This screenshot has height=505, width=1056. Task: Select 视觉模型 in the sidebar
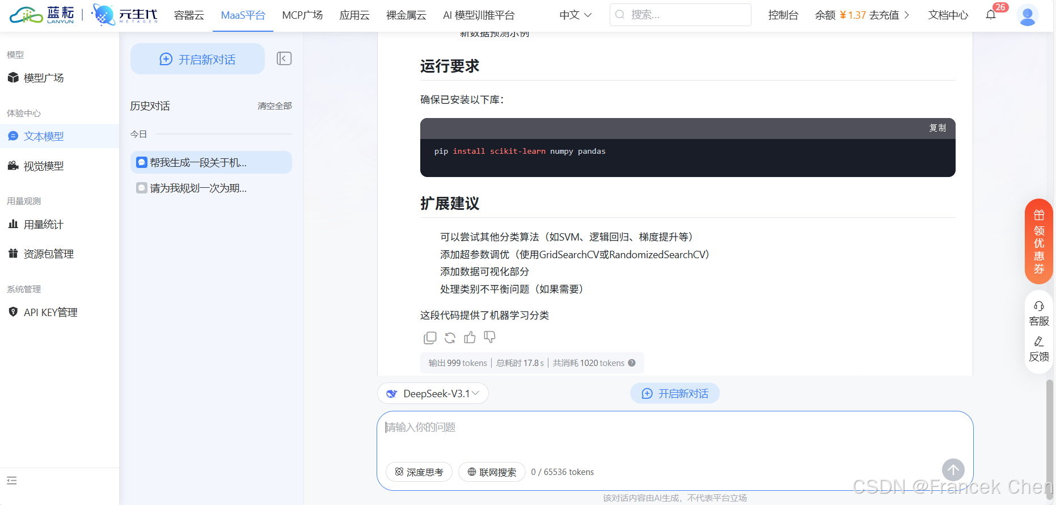60,166
